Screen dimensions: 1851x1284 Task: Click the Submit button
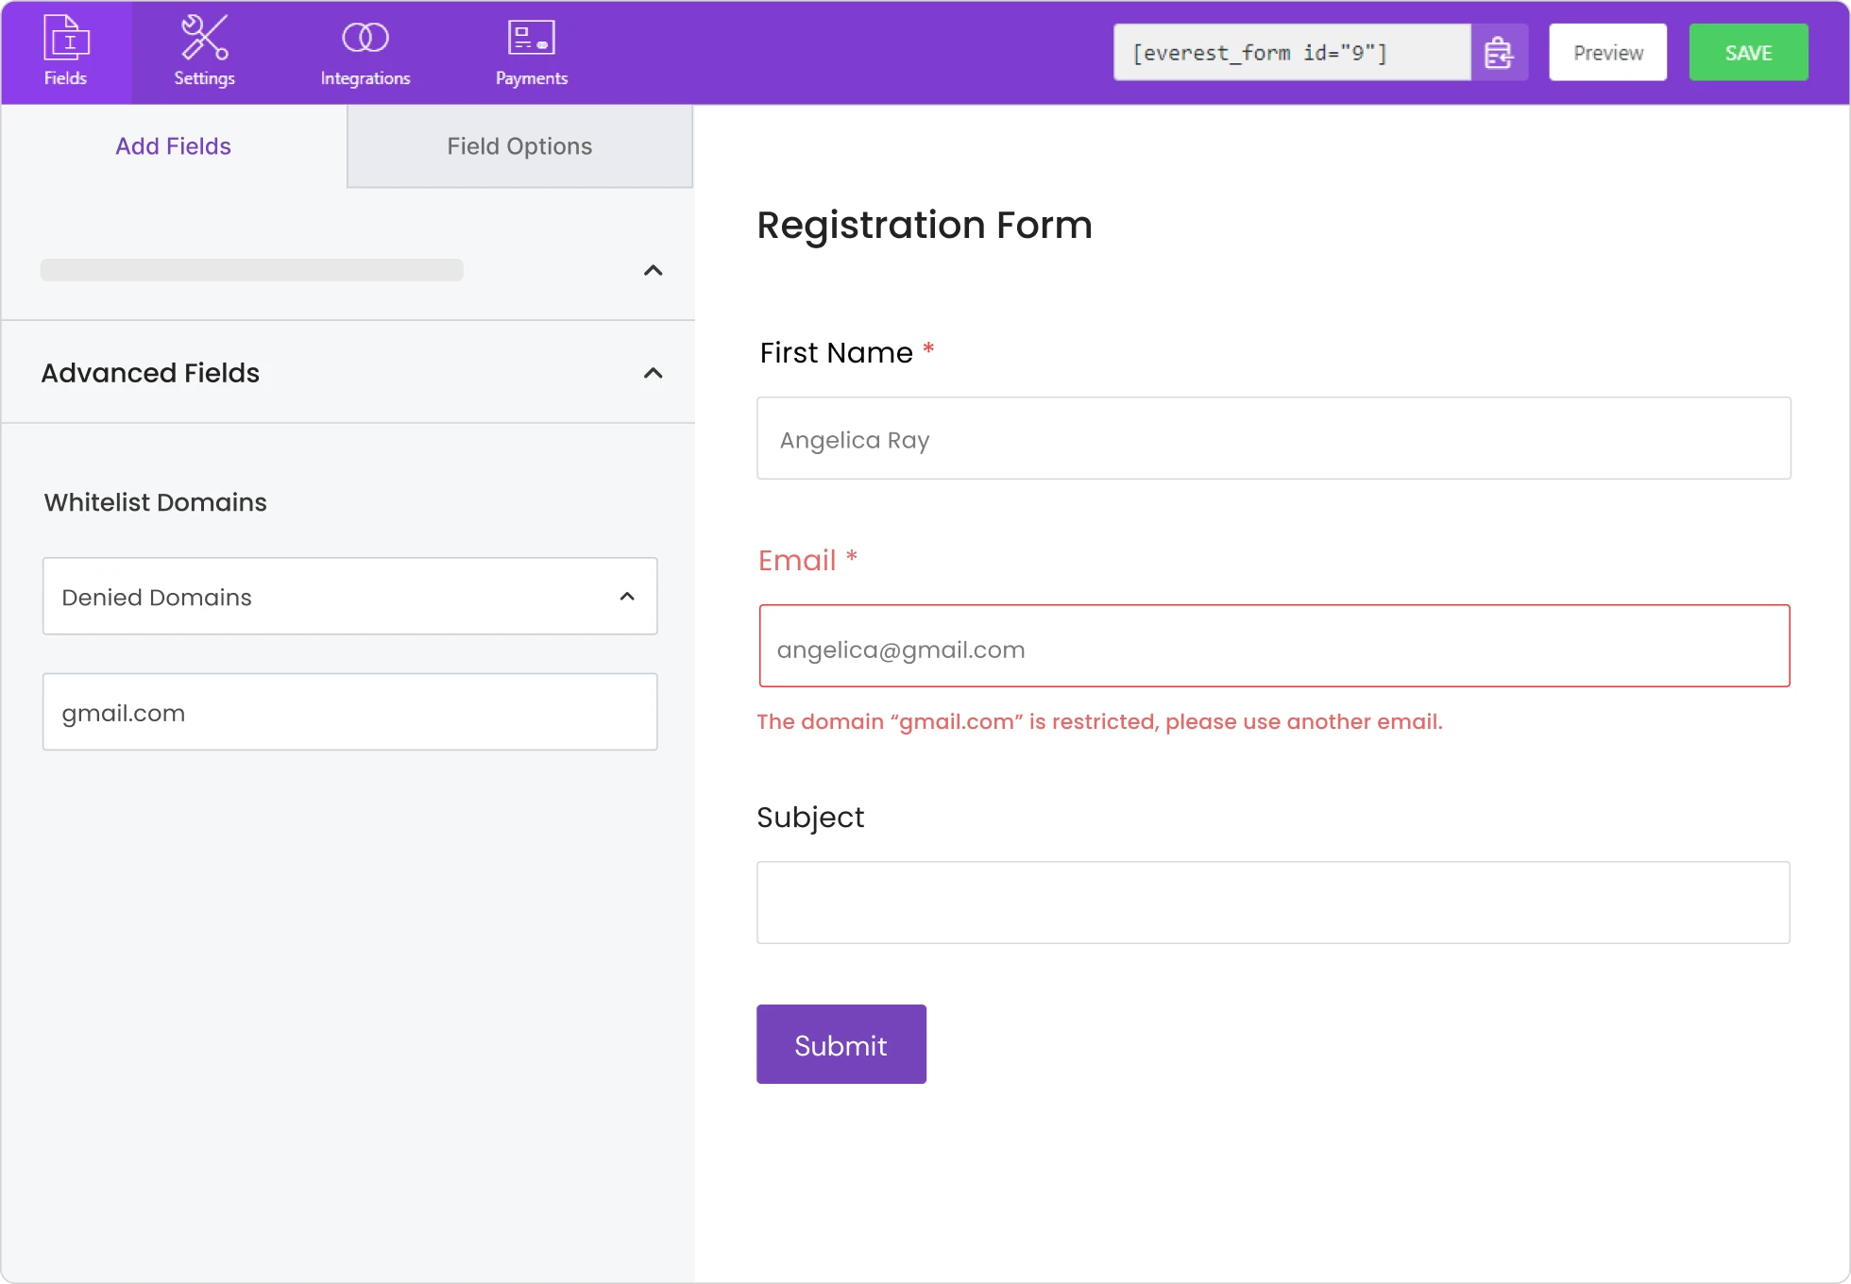point(841,1044)
